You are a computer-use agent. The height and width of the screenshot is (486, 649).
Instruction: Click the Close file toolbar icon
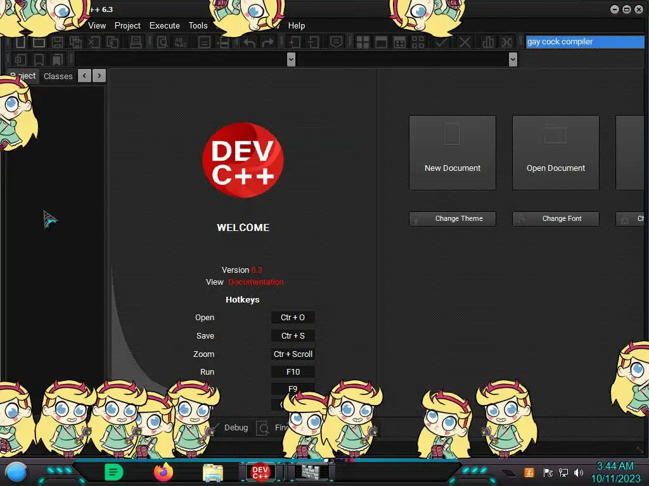94,42
